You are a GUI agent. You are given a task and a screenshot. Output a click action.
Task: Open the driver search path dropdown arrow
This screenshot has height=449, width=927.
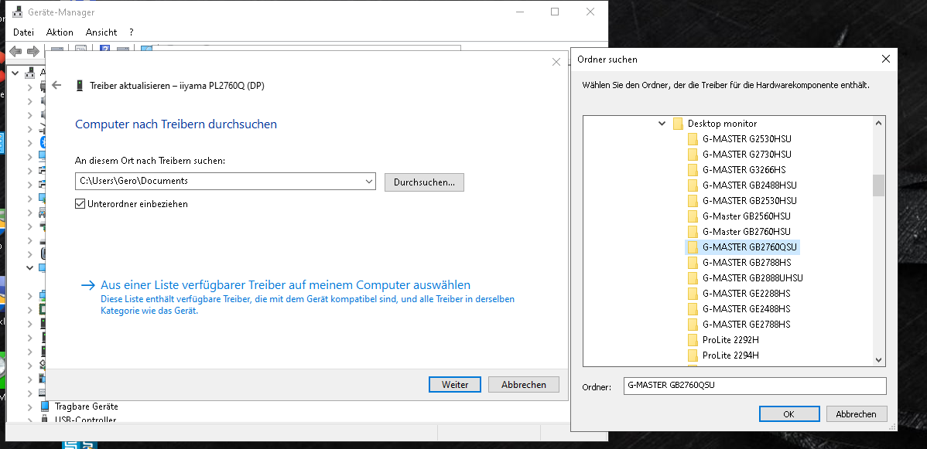tap(369, 181)
